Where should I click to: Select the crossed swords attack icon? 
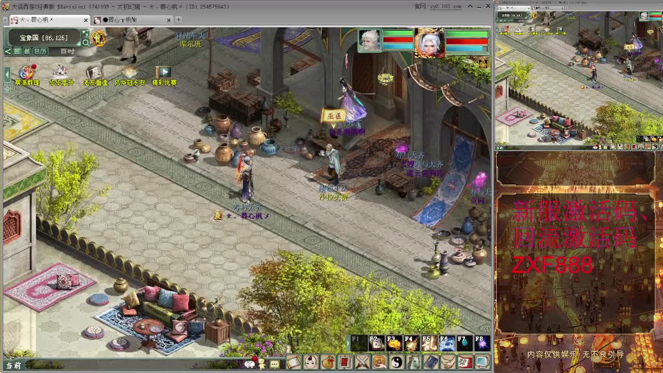362,363
